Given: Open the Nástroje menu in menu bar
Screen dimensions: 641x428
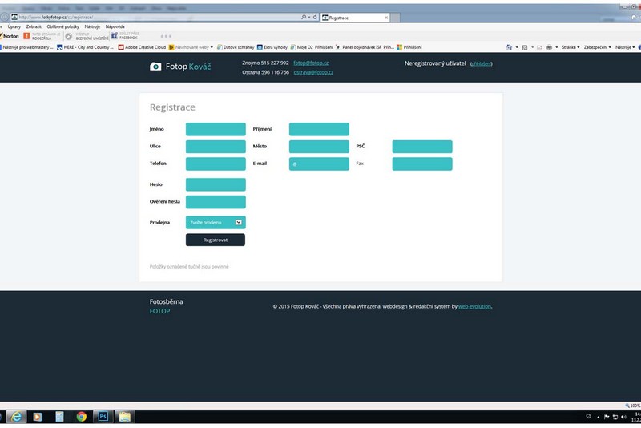Looking at the screenshot, I should (x=92, y=26).
